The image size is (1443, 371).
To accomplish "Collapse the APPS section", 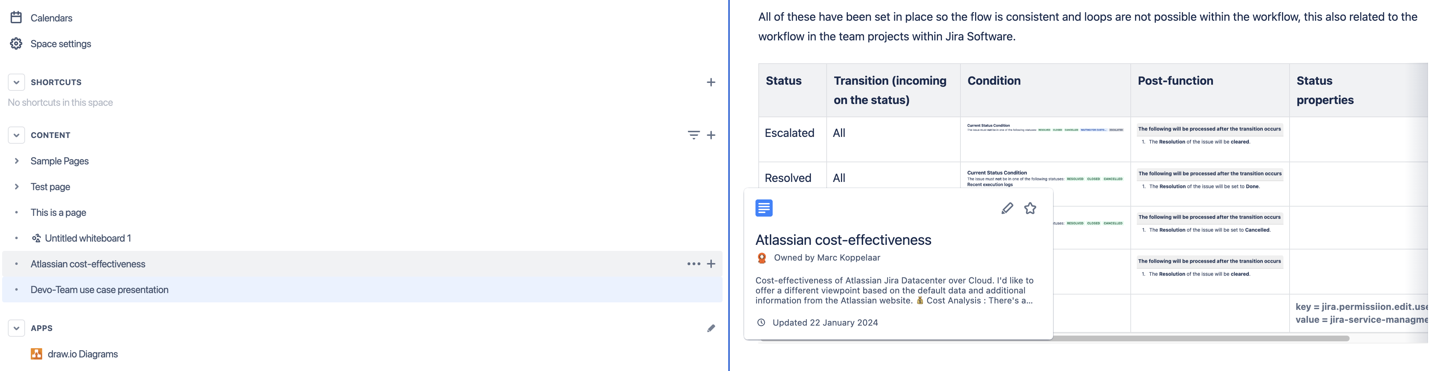I will click(16, 328).
